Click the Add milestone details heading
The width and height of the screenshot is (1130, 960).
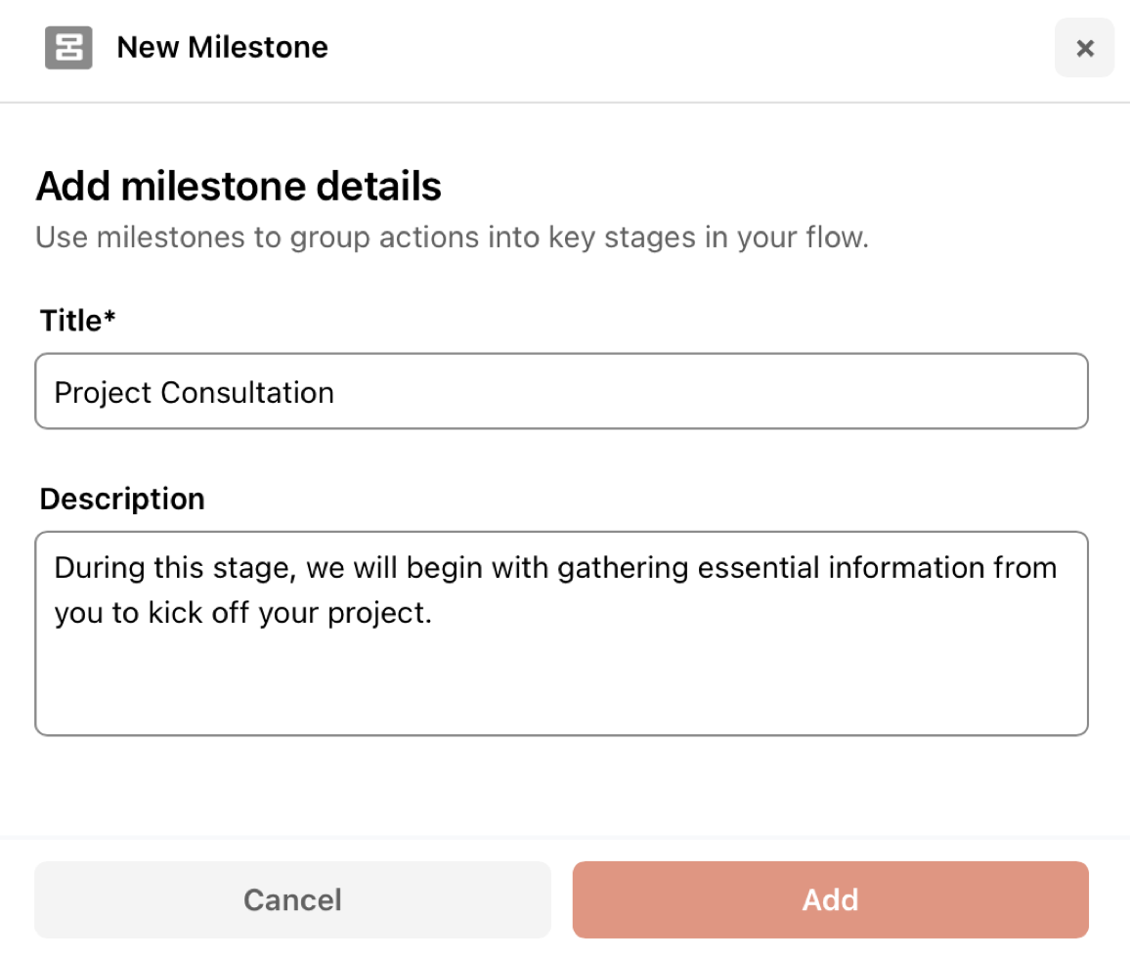pyautogui.click(x=239, y=186)
